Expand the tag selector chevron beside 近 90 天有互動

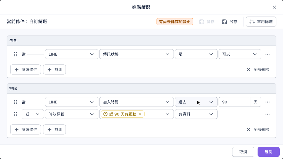pos(167,114)
